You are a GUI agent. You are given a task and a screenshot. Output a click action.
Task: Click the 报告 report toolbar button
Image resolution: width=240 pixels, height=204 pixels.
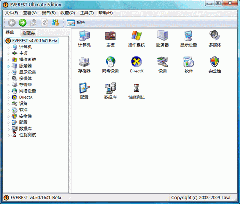click(x=76, y=23)
